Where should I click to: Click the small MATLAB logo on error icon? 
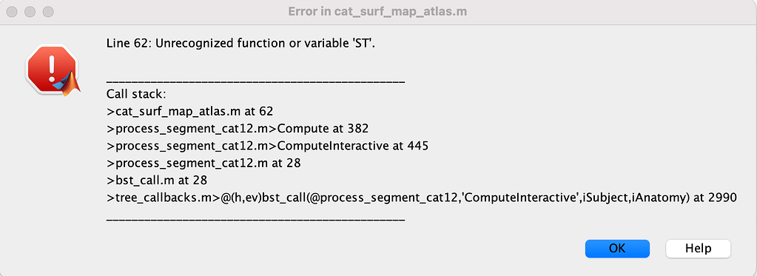[67, 84]
